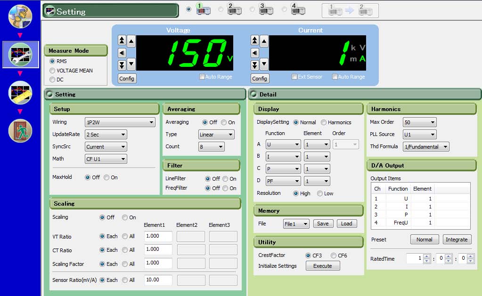Open the measurement step with ruler icon

coord(20,93)
